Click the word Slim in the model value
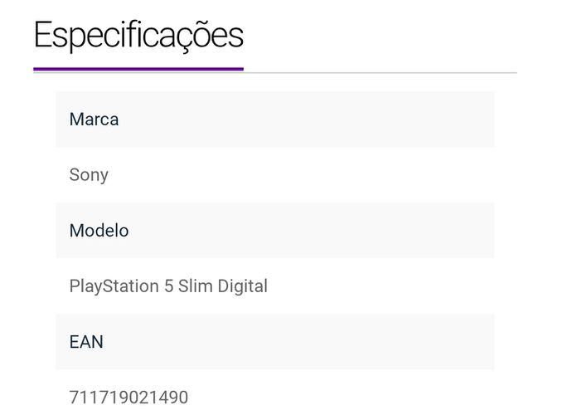 tap(196, 286)
